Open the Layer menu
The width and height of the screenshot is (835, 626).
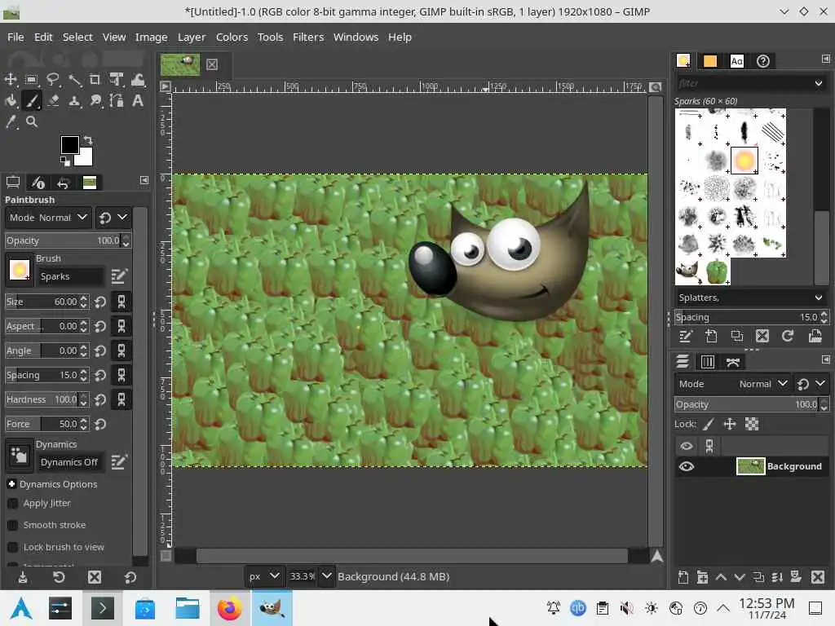point(191,37)
